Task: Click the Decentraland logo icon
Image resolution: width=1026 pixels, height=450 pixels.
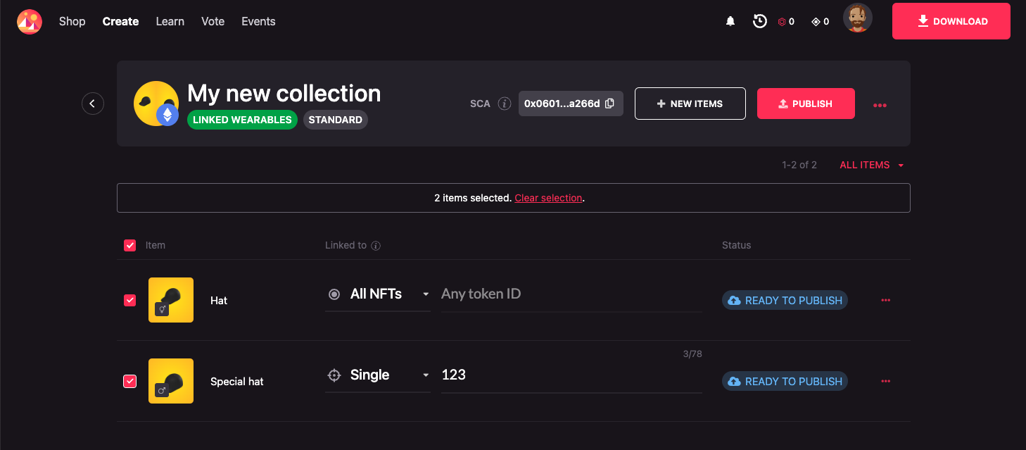Action: click(x=30, y=22)
